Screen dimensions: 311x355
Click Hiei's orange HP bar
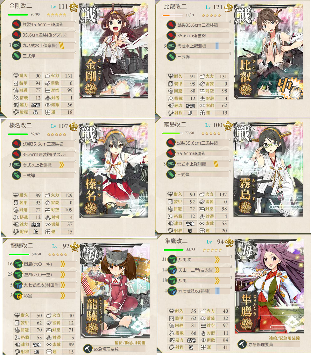173,15
